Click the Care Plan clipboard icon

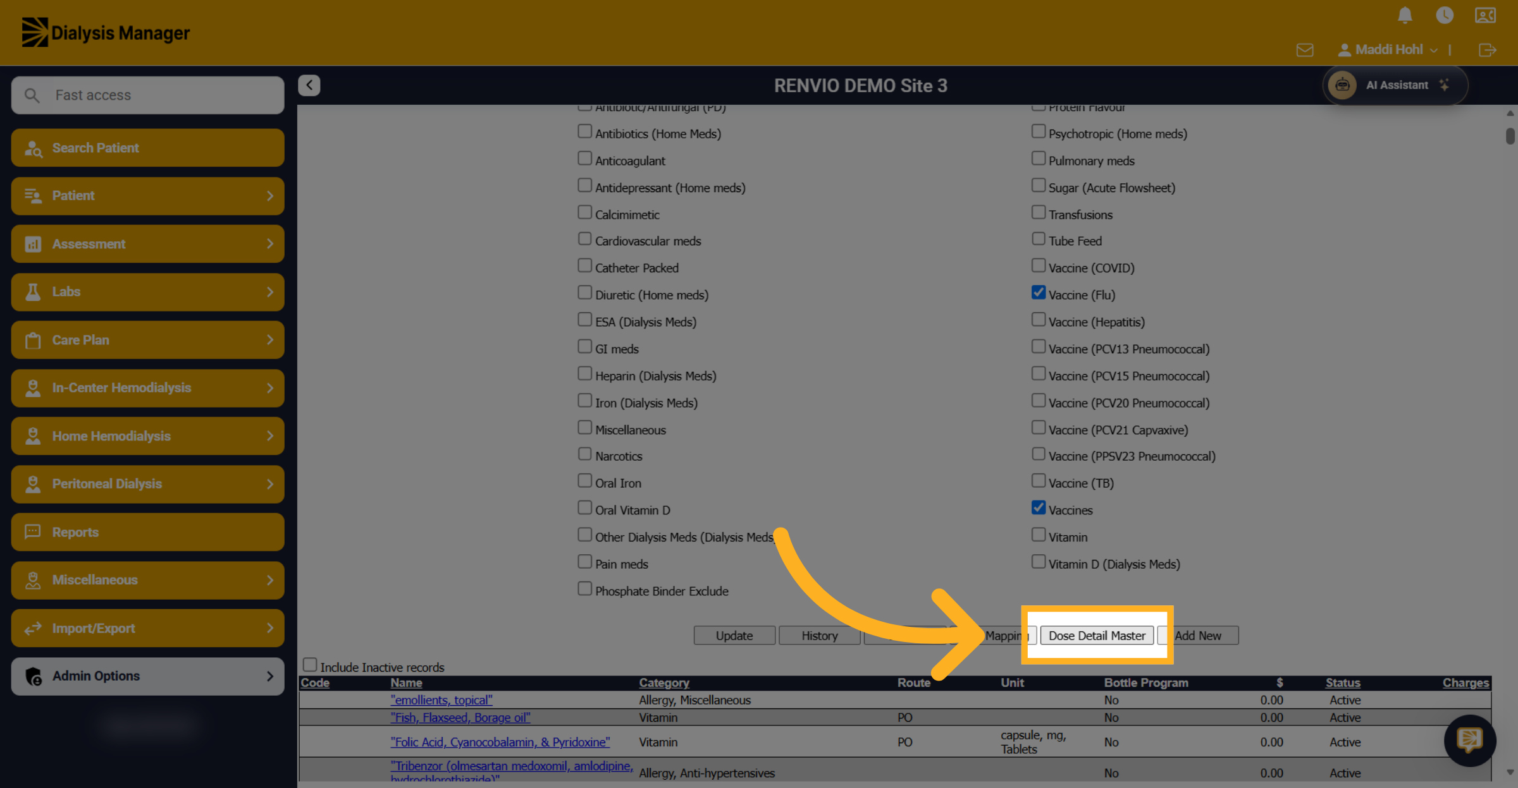(33, 341)
